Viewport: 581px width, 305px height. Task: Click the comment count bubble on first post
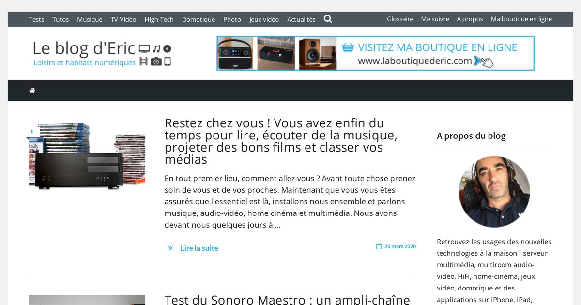[32, 132]
